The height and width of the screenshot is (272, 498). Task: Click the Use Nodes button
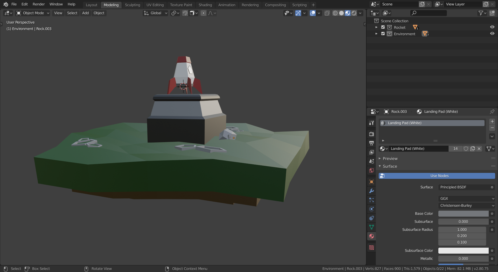tap(437, 176)
